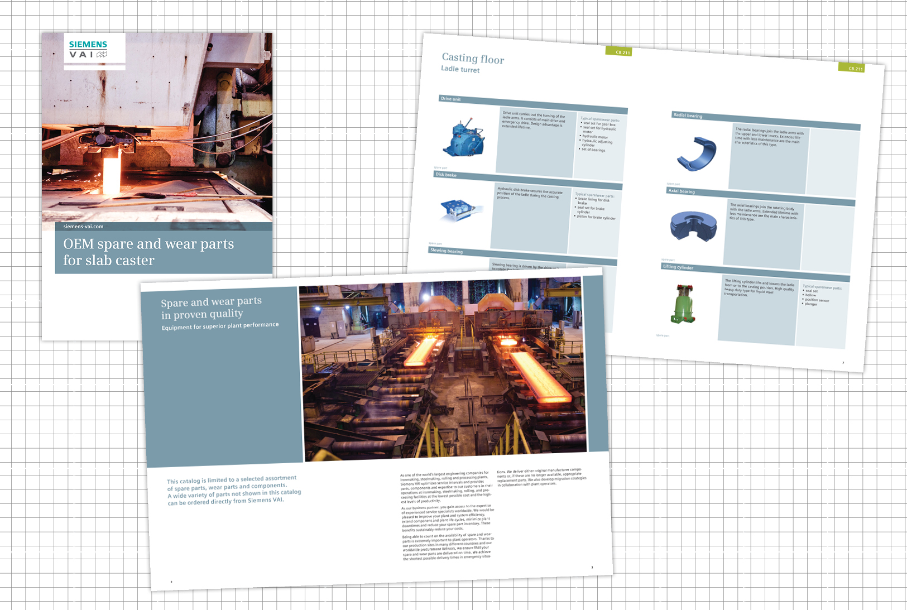
Task: Select "Equipment for superior plant performance" subtitle
Action: click(220, 326)
